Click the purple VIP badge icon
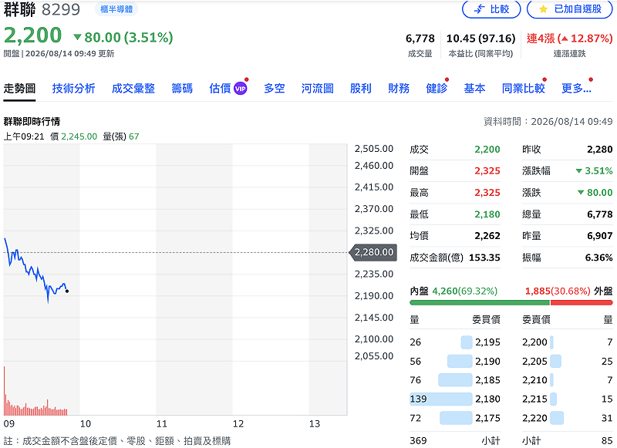Image resolution: width=617 pixels, height=448 pixels. [241, 89]
